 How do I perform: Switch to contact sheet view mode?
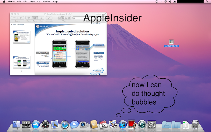(x=69, y=18)
